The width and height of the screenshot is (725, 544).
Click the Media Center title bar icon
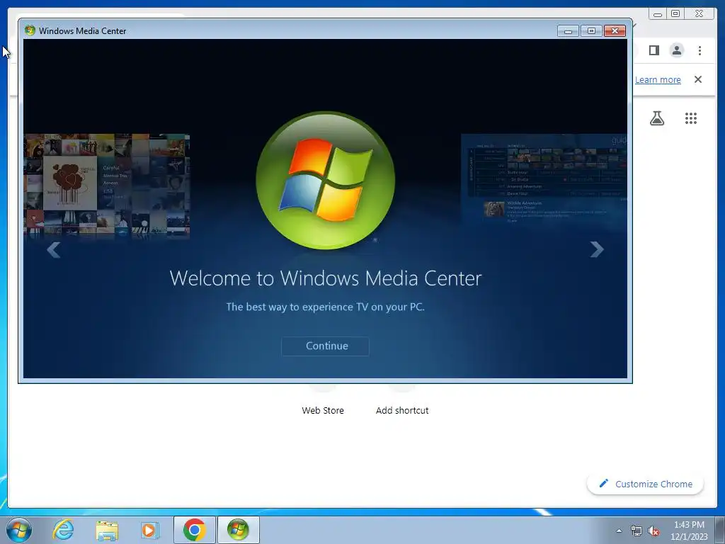point(30,30)
